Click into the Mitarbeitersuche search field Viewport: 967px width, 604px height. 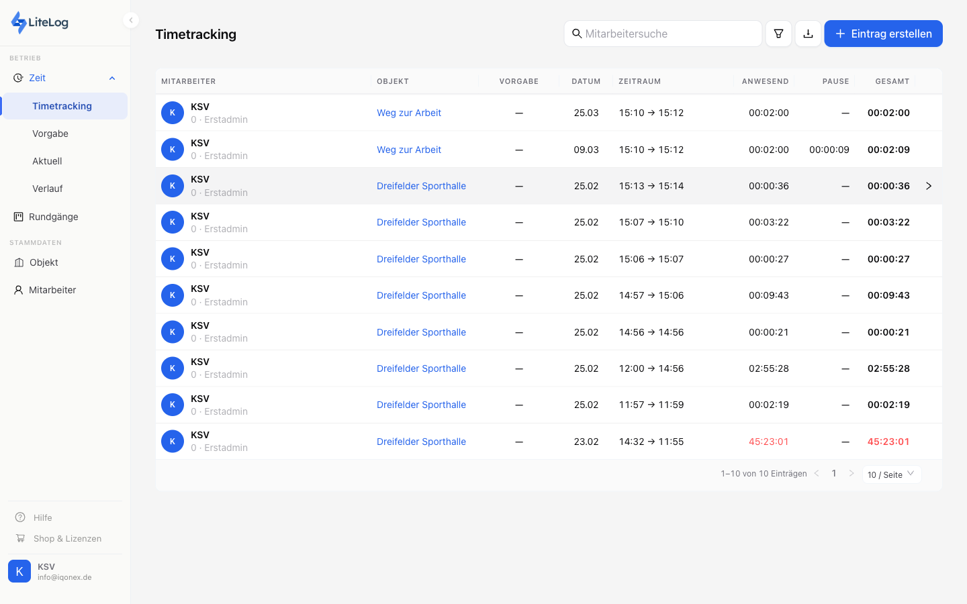(x=668, y=34)
